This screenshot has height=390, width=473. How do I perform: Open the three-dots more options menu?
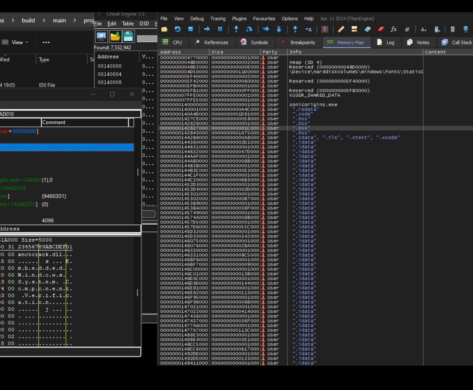click(x=46, y=42)
